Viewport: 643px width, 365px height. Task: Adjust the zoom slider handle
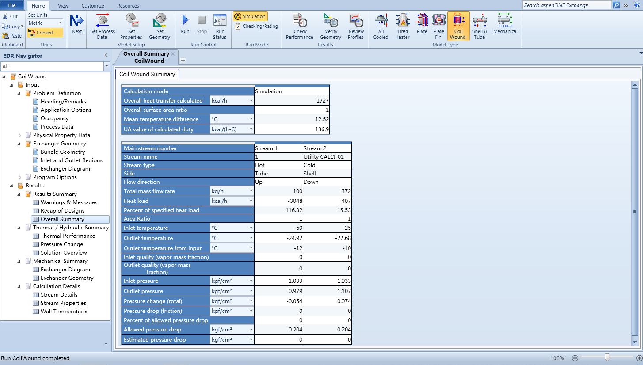pyautogui.click(x=607, y=357)
